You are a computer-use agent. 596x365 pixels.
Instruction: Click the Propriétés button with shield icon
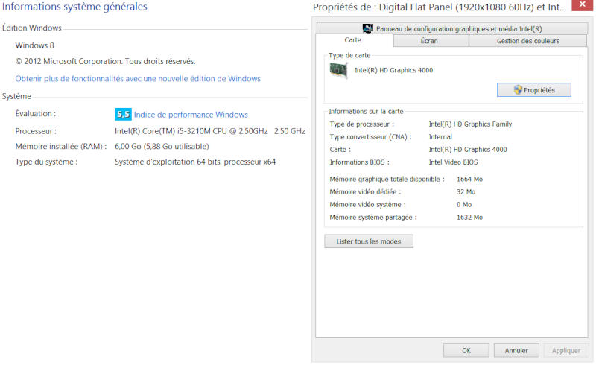click(533, 90)
